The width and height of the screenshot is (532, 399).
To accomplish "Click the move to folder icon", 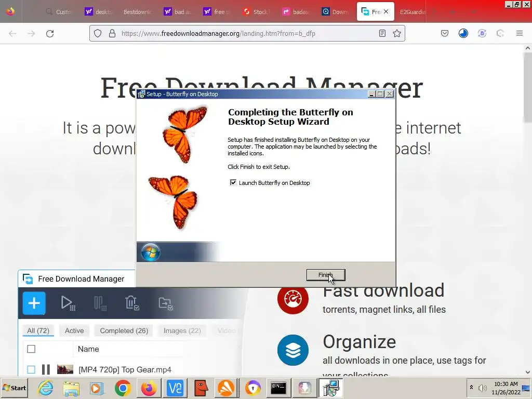I will pos(166,303).
